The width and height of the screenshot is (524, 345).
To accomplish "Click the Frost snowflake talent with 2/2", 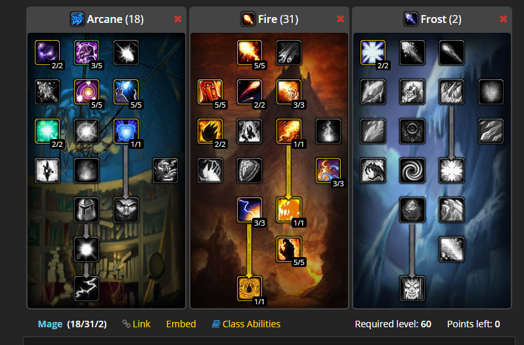I will click(x=373, y=52).
